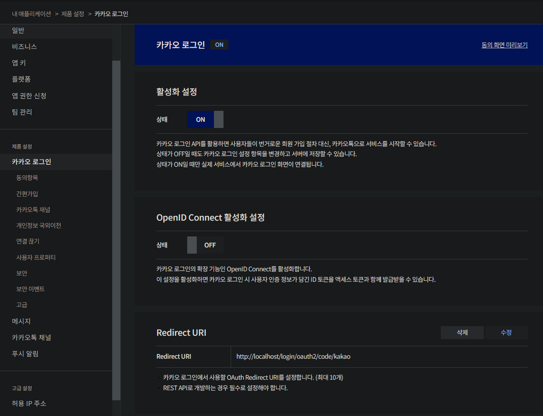Click the 상태 label in OpenID Connect section

point(162,245)
